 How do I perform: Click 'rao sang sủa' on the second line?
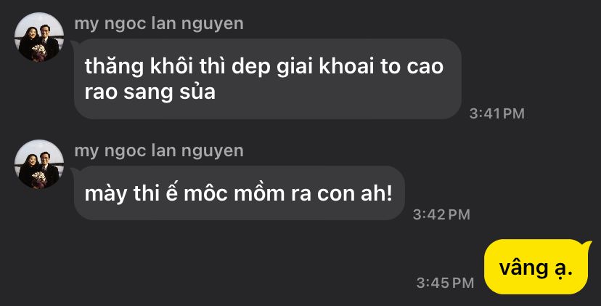pos(150,92)
